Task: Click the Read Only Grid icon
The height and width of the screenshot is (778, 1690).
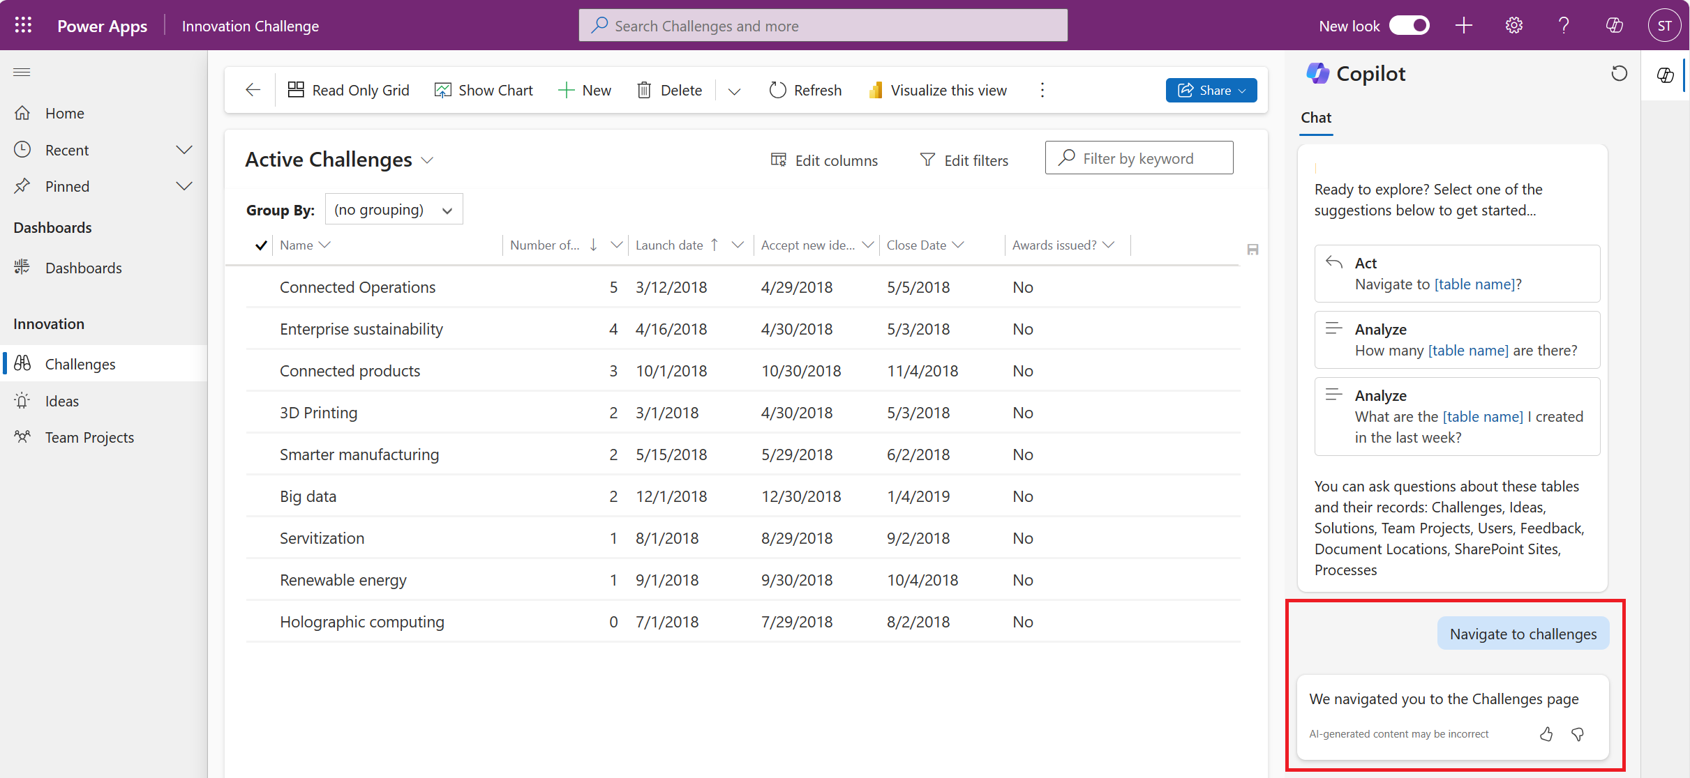Action: 294,89
